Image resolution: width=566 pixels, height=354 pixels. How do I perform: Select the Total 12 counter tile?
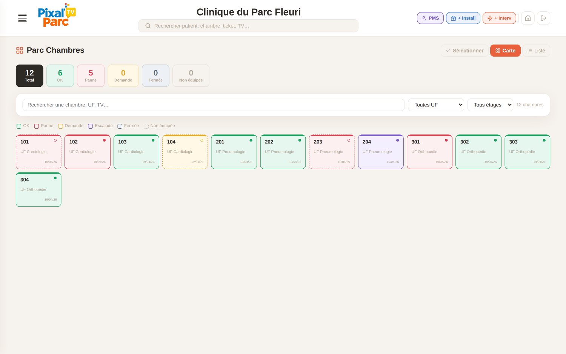pos(29,76)
